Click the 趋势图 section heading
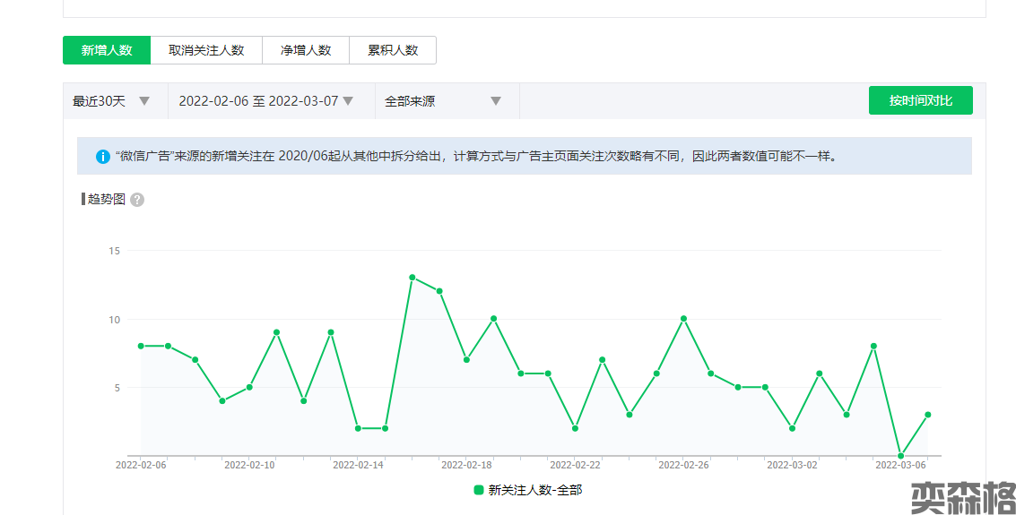 pos(106,199)
